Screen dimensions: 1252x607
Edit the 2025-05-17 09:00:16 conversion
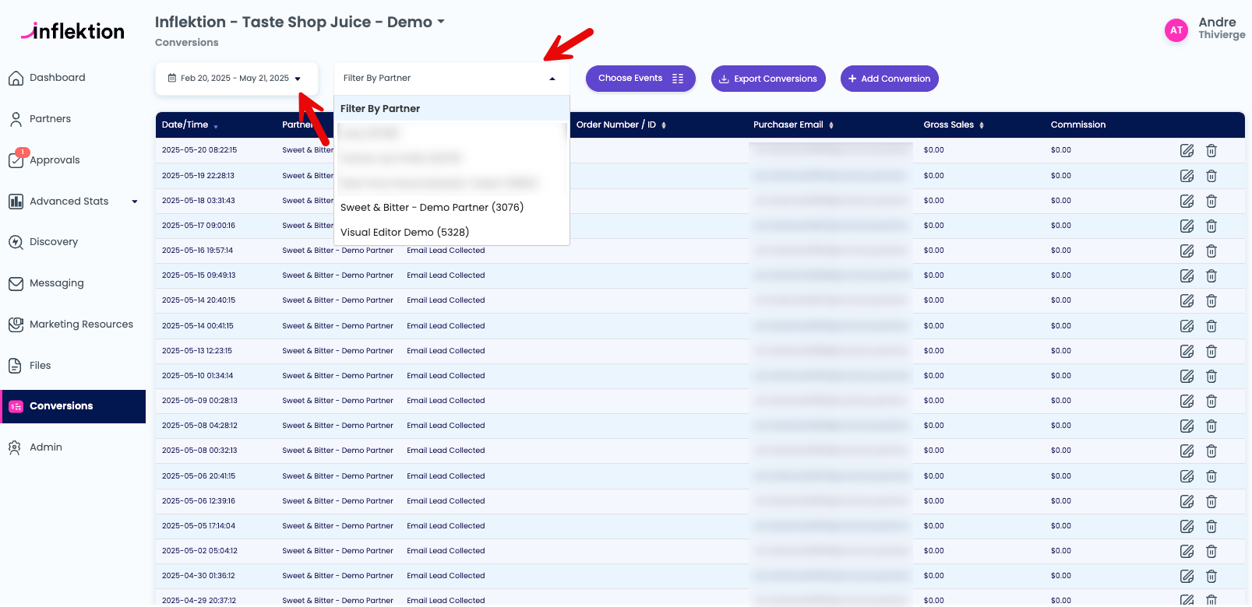coord(1187,226)
